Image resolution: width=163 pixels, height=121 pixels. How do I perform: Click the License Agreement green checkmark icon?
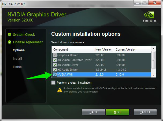click(10, 42)
